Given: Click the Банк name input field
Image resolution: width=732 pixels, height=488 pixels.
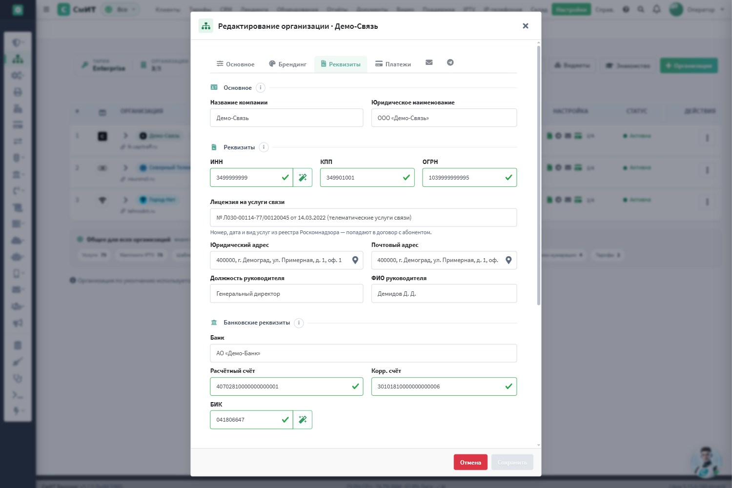Looking at the screenshot, I should (x=364, y=353).
